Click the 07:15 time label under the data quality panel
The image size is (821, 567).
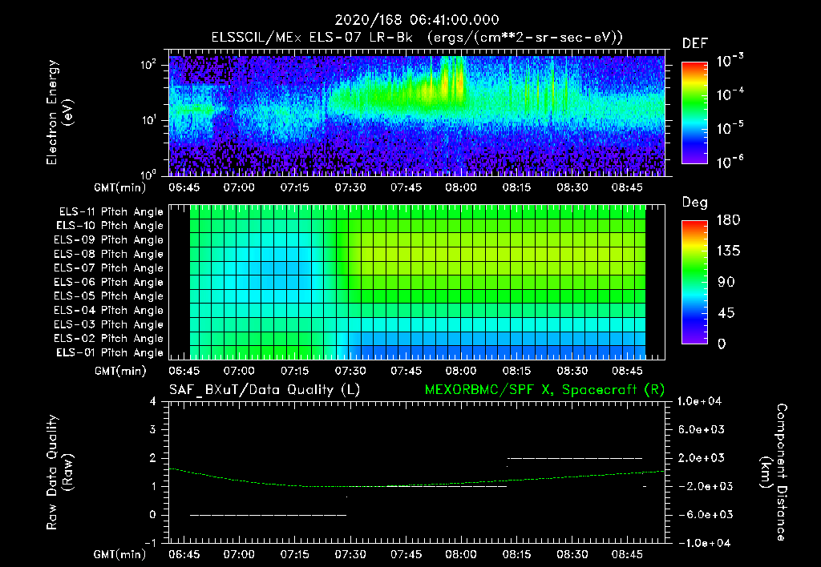(295, 555)
